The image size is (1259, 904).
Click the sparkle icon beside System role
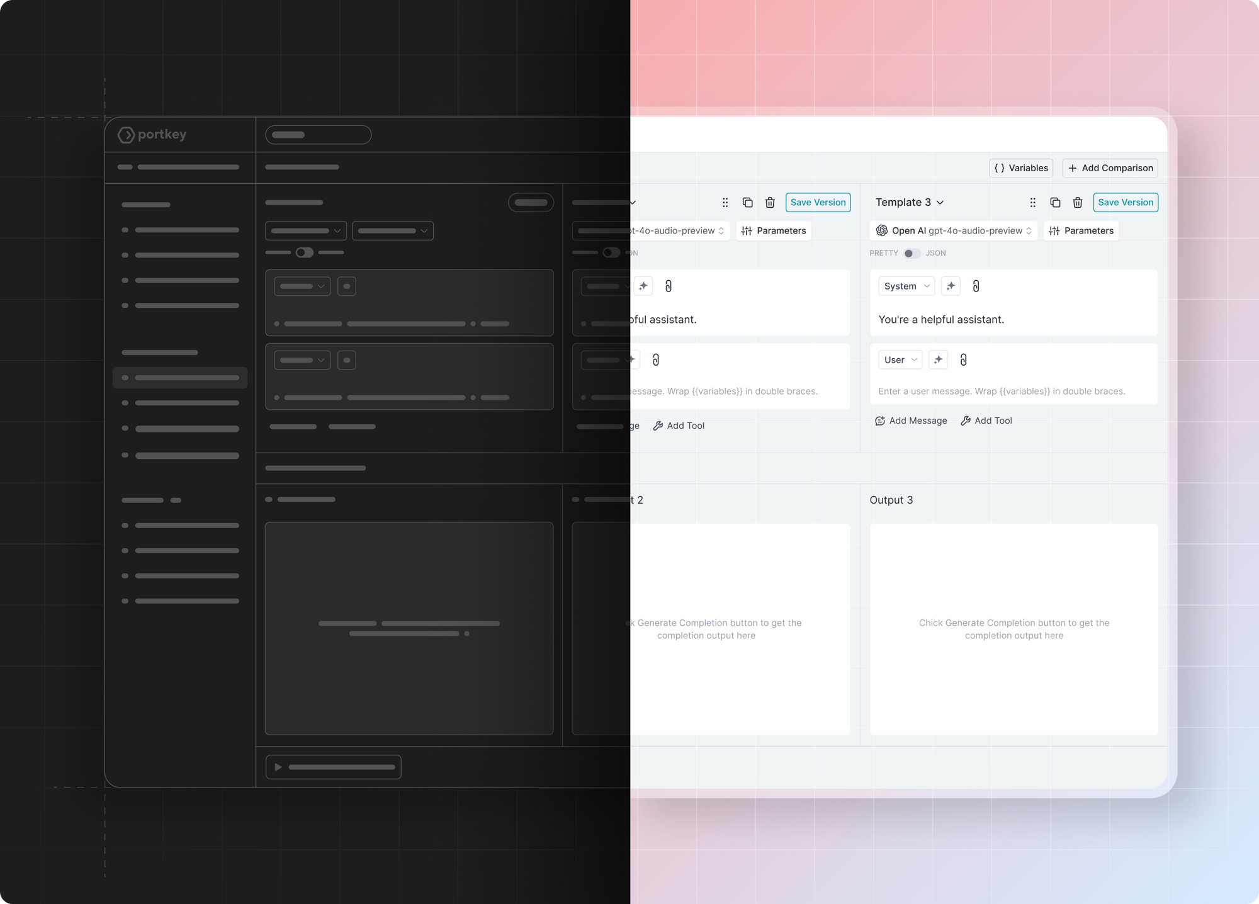[x=951, y=286]
